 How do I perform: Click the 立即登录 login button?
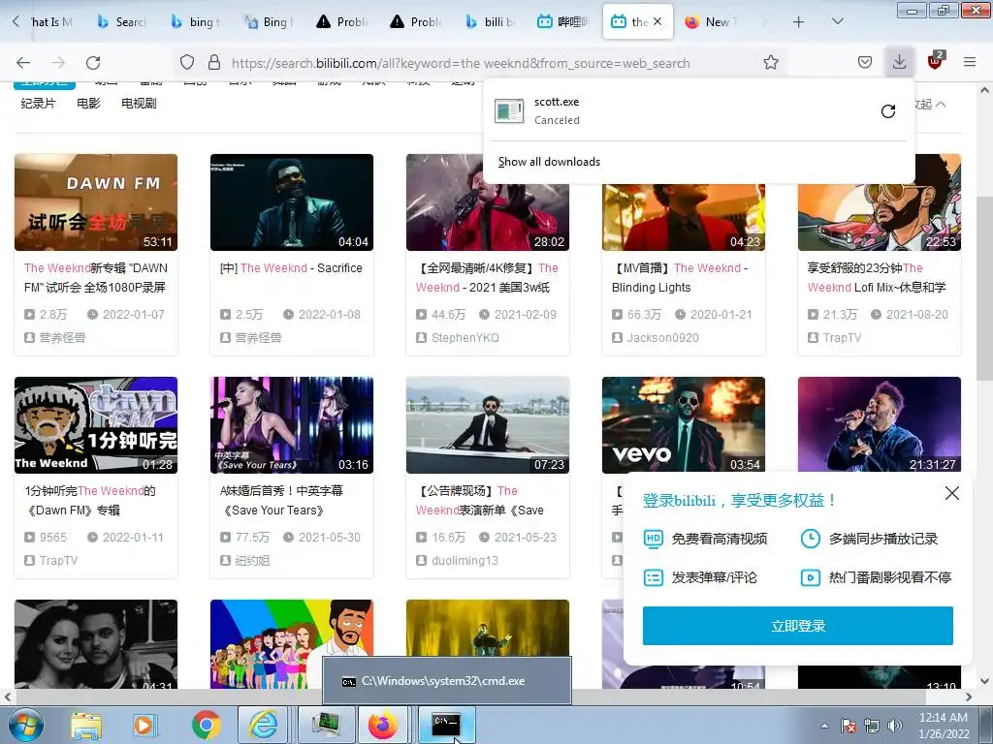[x=797, y=626]
